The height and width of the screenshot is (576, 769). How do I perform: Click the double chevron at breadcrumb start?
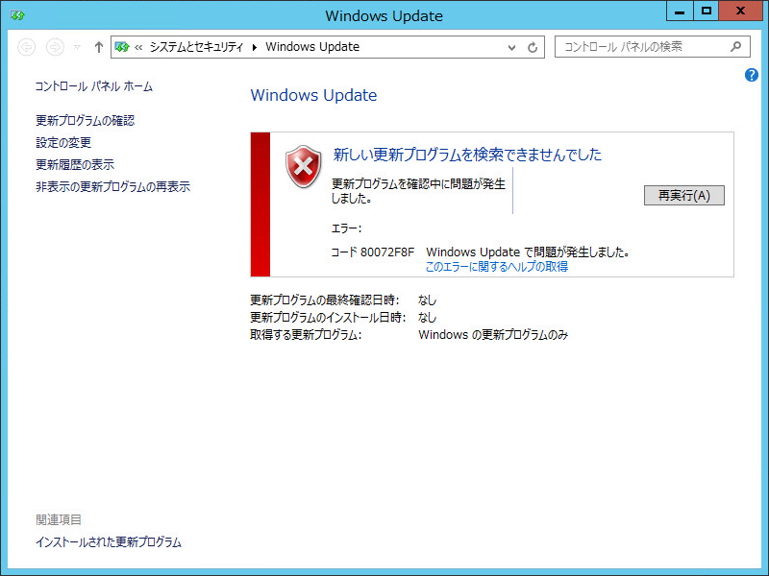click(x=138, y=47)
